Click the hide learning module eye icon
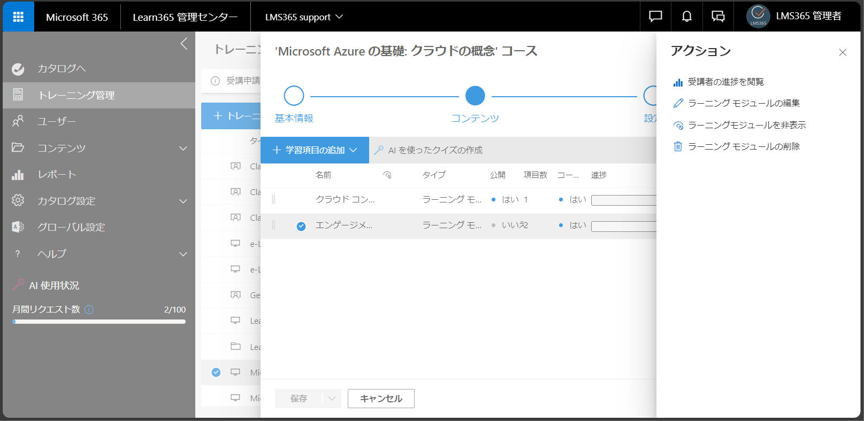This screenshot has height=421, width=864. 678,126
